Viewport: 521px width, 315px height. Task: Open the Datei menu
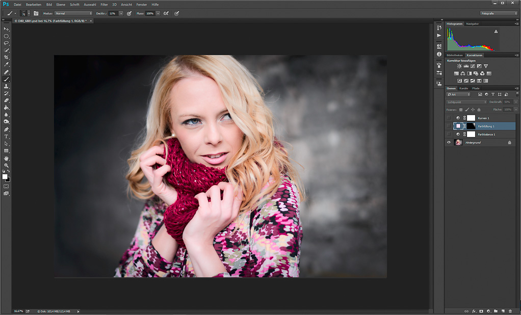pos(17,5)
